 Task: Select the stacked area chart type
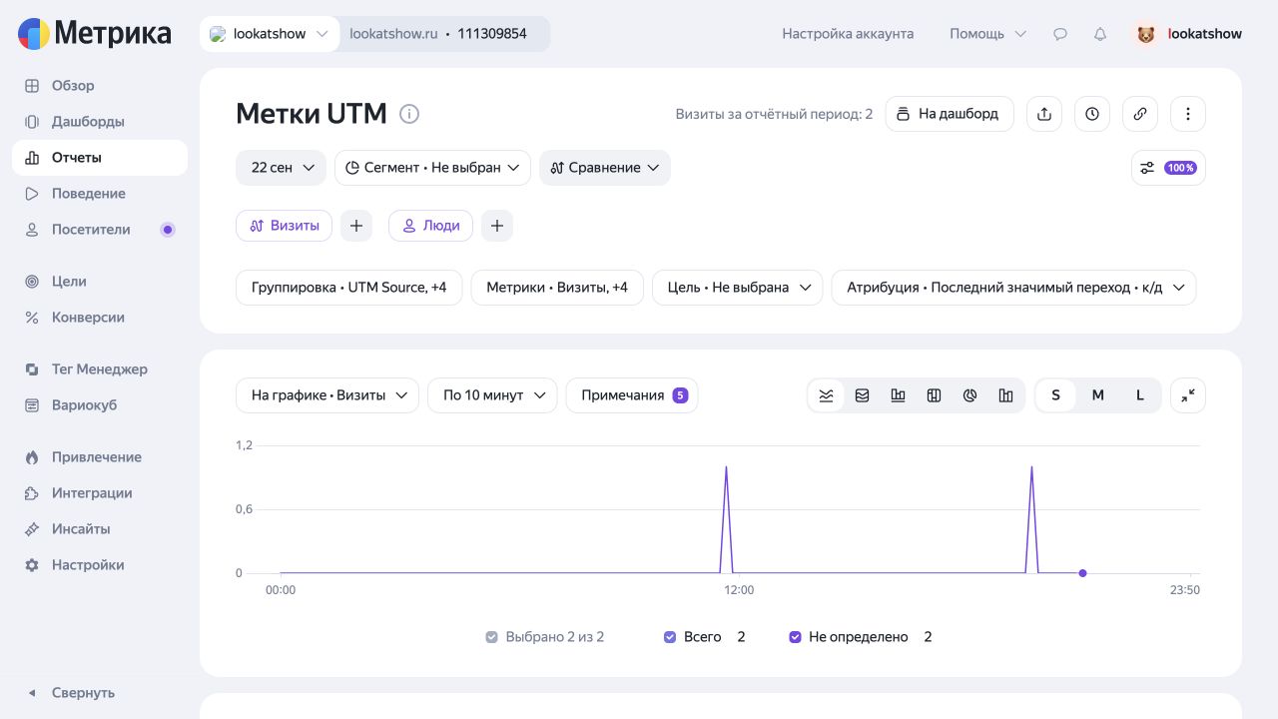[862, 395]
